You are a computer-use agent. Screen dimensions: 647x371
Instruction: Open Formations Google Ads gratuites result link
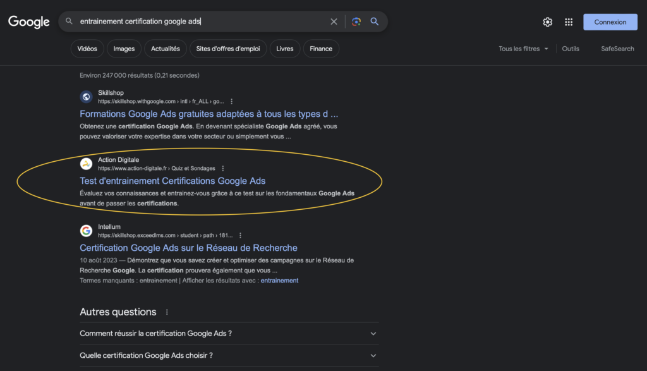tap(209, 114)
